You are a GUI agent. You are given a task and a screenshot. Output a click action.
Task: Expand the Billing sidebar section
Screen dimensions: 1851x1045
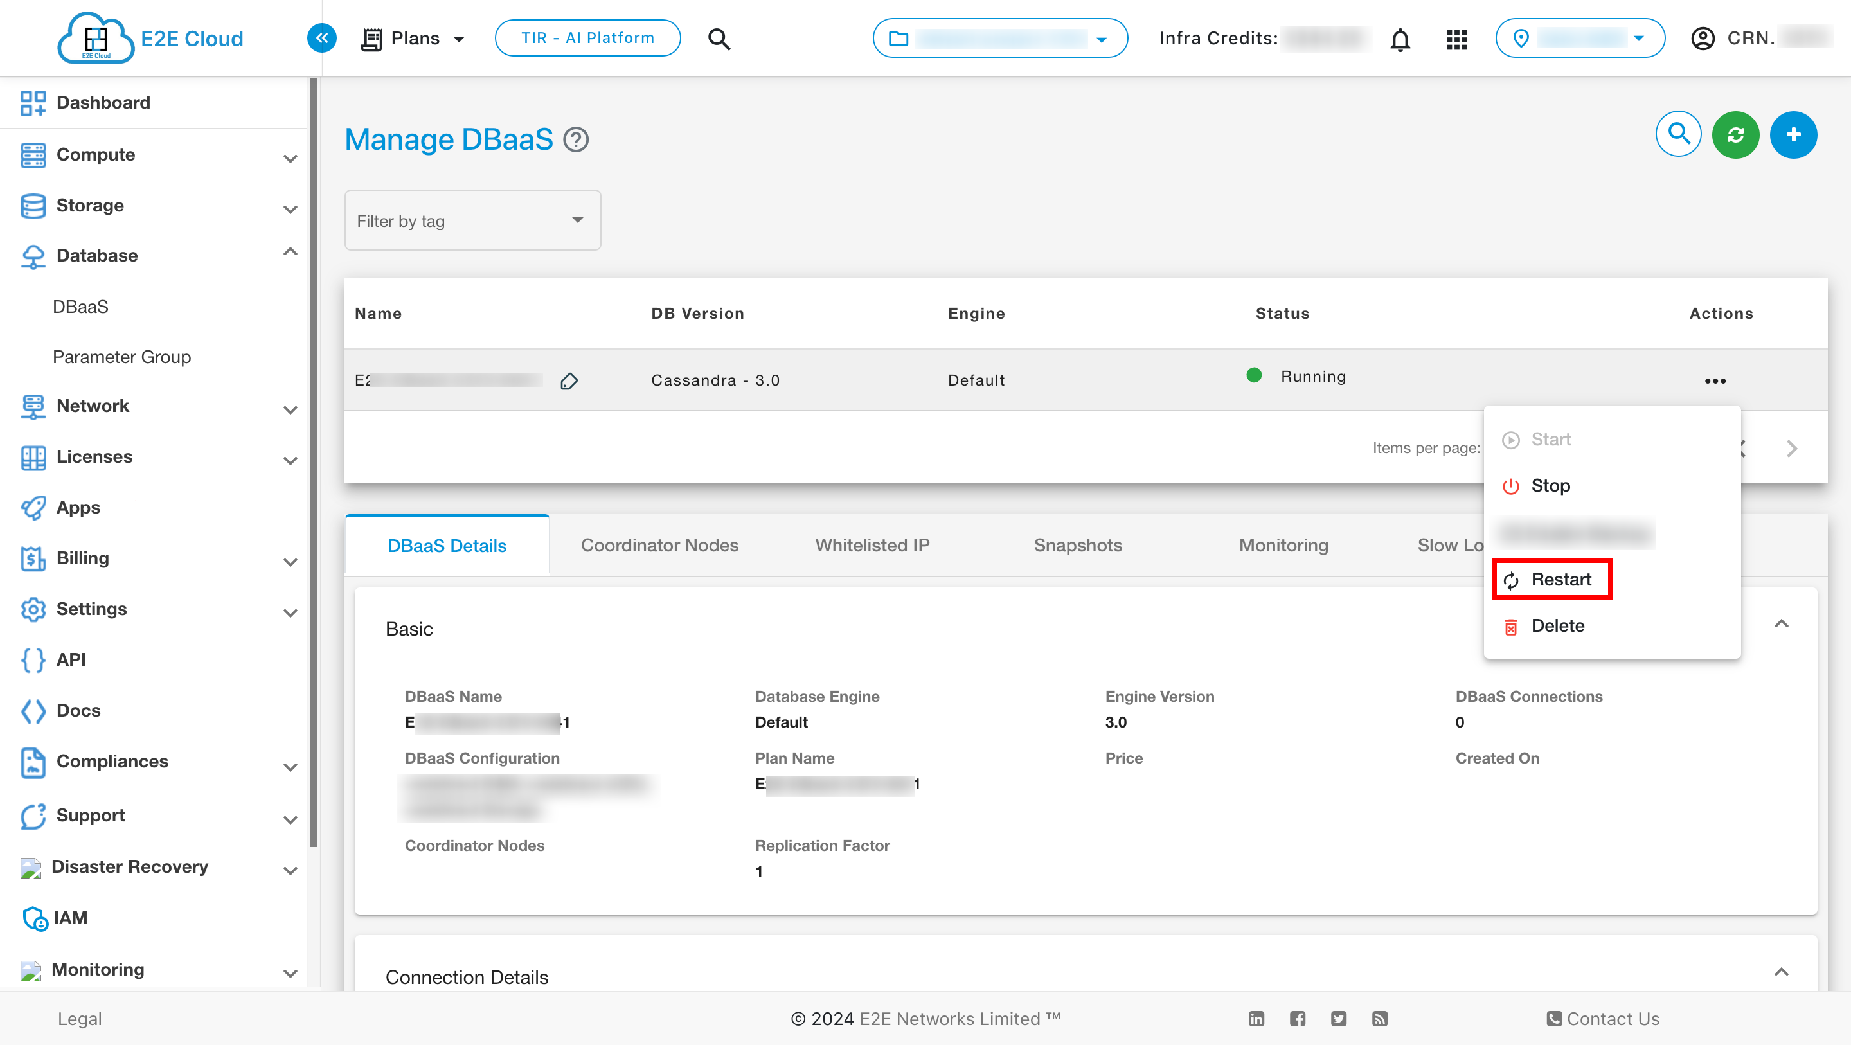[x=290, y=562]
